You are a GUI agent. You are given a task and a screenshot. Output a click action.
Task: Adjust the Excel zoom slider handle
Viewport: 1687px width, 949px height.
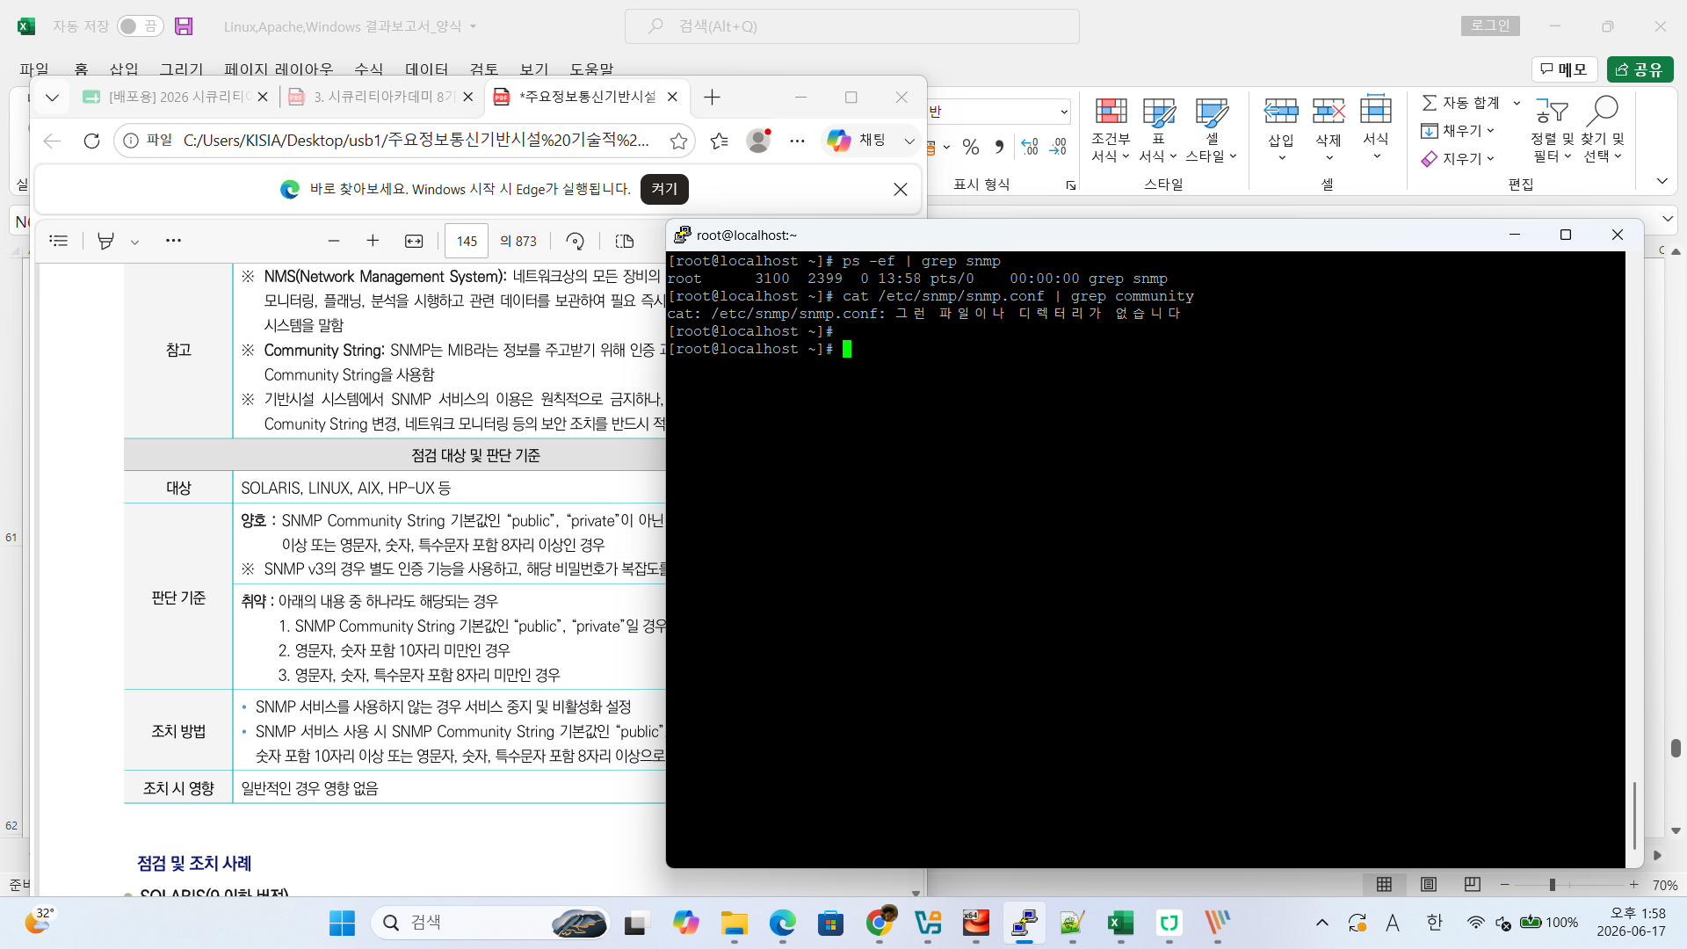coord(1553,885)
